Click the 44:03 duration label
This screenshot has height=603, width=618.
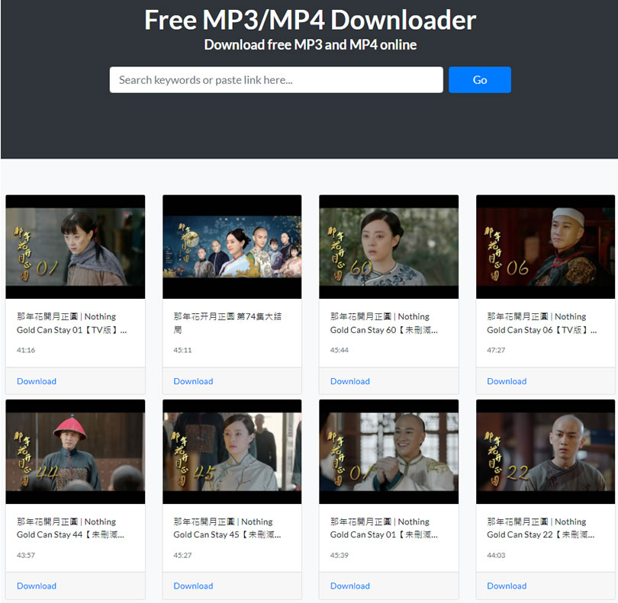(496, 555)
